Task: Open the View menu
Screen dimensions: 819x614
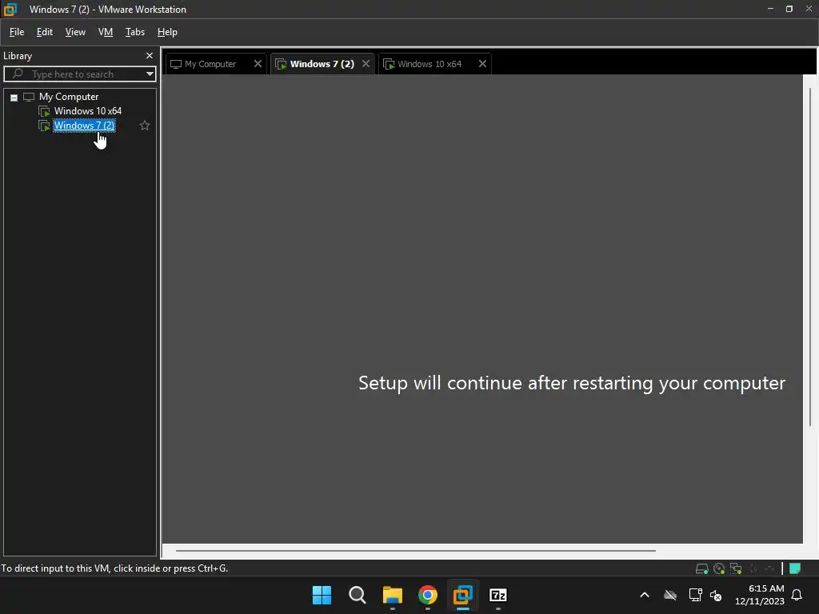Action: click(75, 32)
